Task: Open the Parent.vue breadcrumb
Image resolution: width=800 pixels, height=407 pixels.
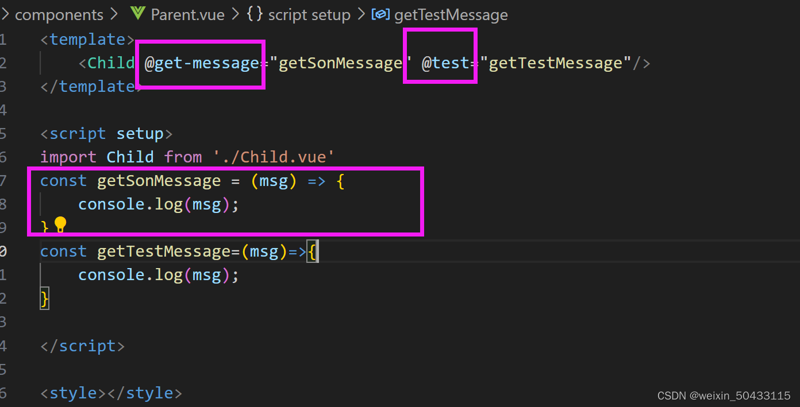Action: click(x=187, y=15)
